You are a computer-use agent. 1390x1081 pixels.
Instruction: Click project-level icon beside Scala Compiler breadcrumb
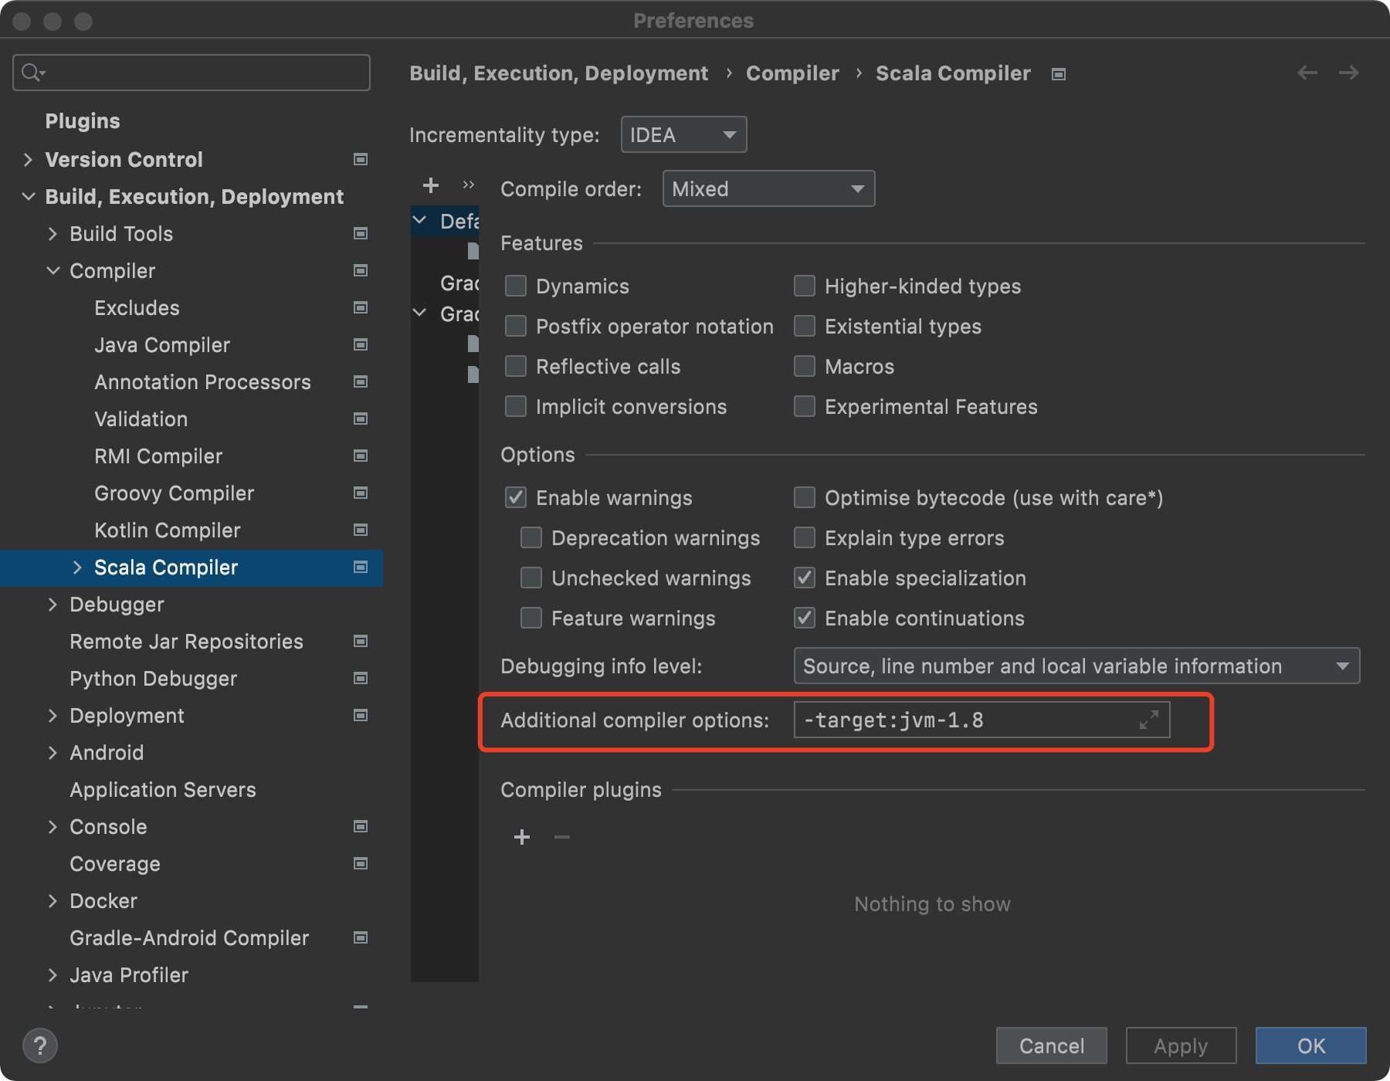[1059, 74]
